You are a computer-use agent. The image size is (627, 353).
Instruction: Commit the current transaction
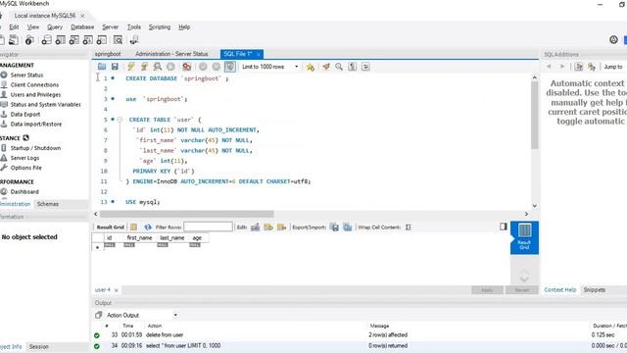(x=203, y=67)
